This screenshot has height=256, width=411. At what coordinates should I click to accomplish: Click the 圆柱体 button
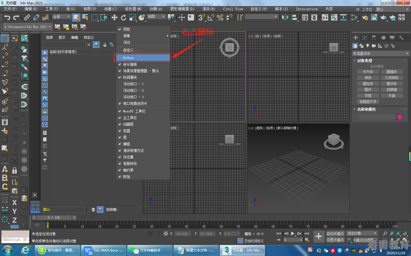pyautogui.click(x=368, y=84)
